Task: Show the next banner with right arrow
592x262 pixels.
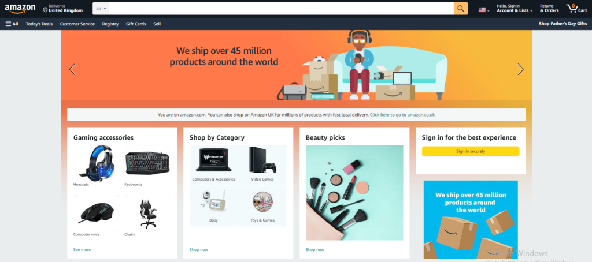Action: tap(520, 69)
